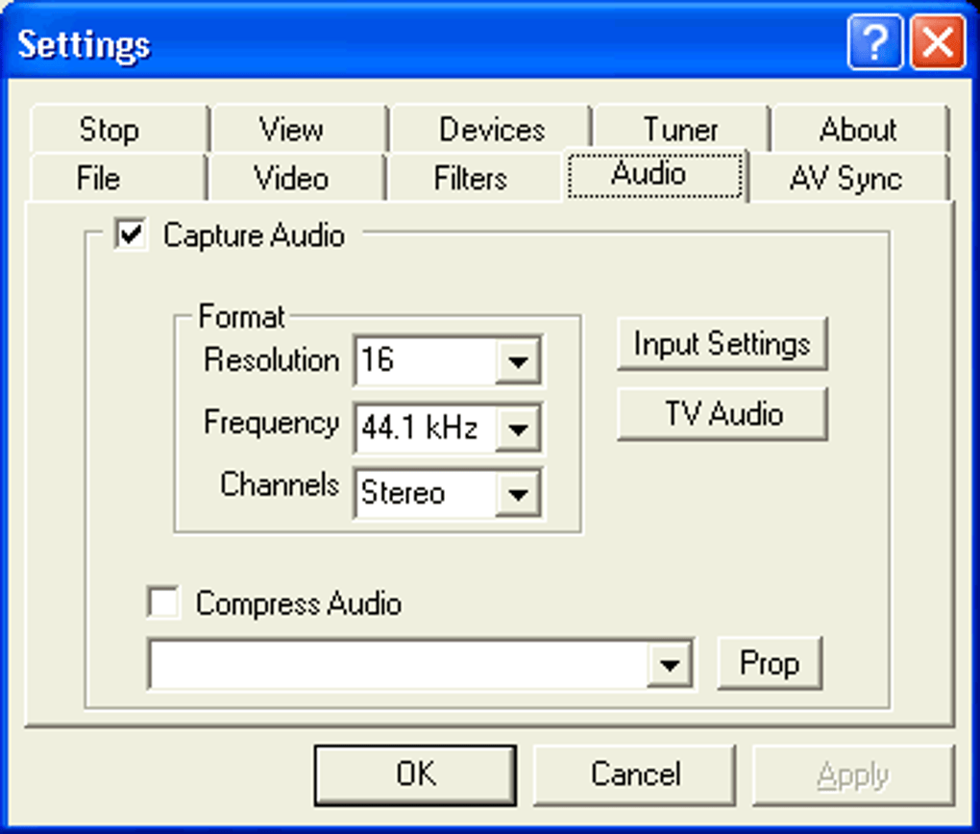Image resolution: width=980 pixels, height=834 pixels.
Task: Expand the Channels dropdown arrow
Action: tap(518, 493)
